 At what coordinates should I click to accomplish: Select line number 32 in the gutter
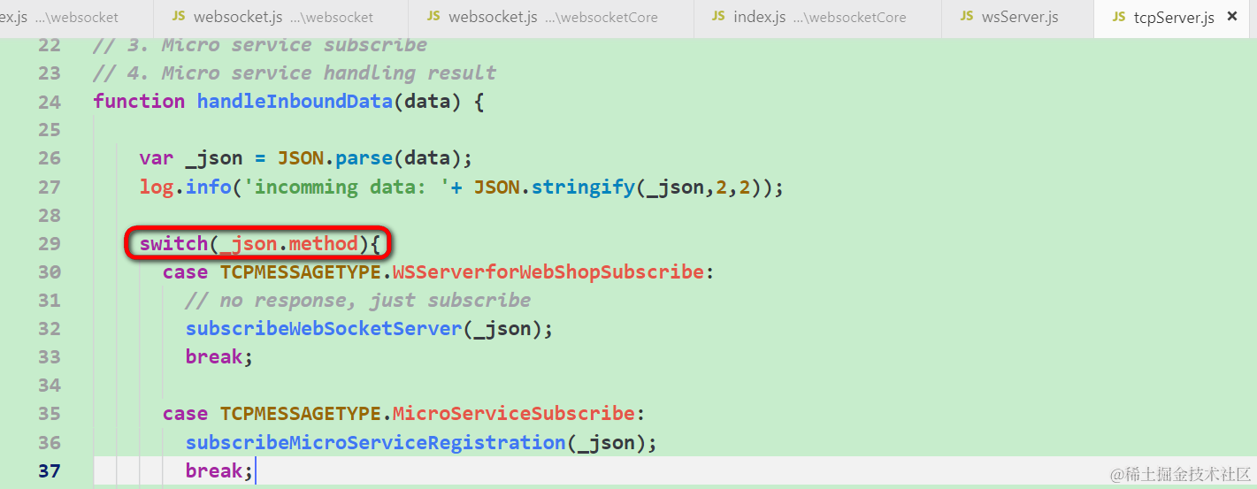tap(50, 328)
